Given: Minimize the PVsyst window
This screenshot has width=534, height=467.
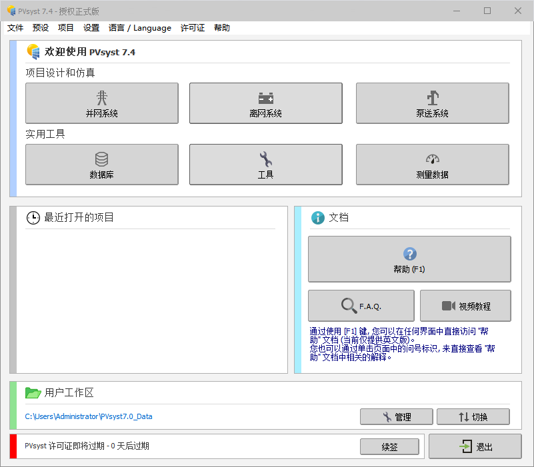Looking at the screenshot, I should (457, 11).
